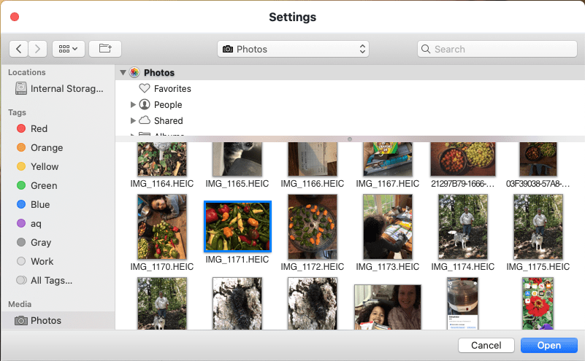Screen dimensions: 585x361
Task: Click the Cancel button
Action: tap(486, 346)
